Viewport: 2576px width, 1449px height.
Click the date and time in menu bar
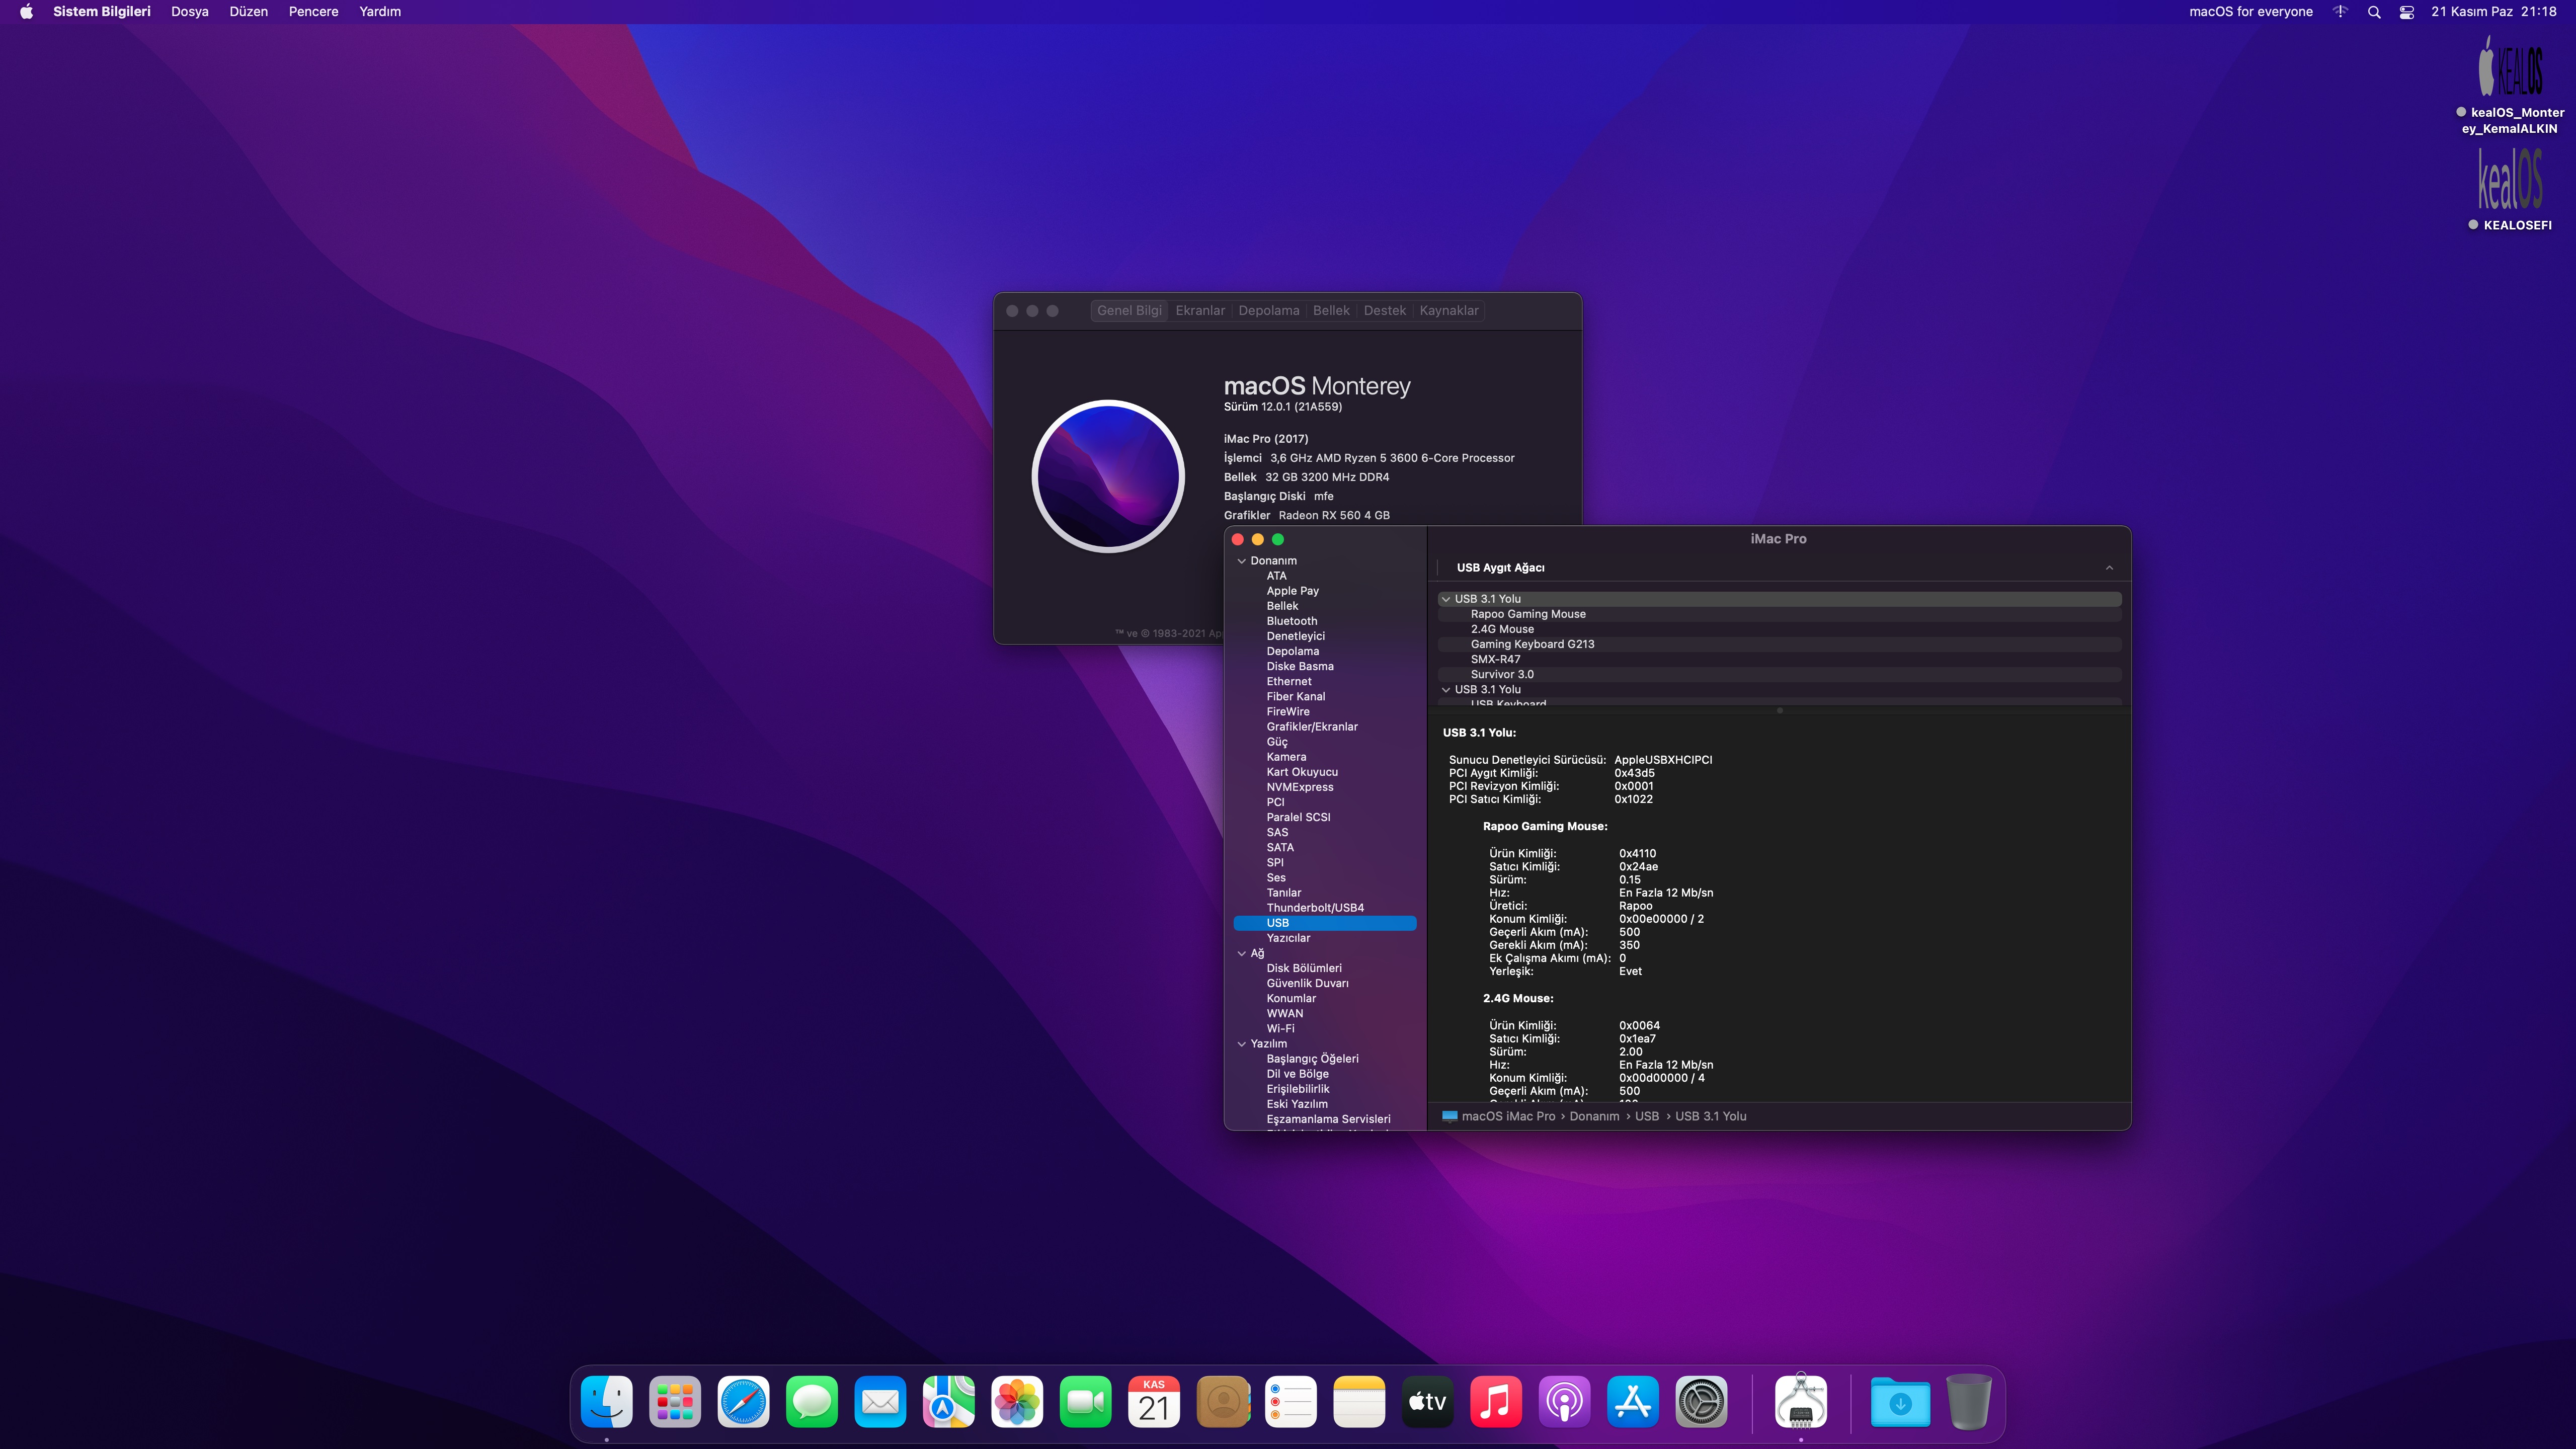pyautogui.click(x=2493, y=12)
